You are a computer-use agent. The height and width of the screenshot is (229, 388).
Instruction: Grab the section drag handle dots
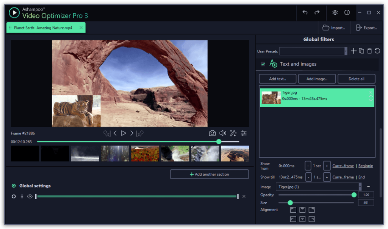[x=22, y=197]
